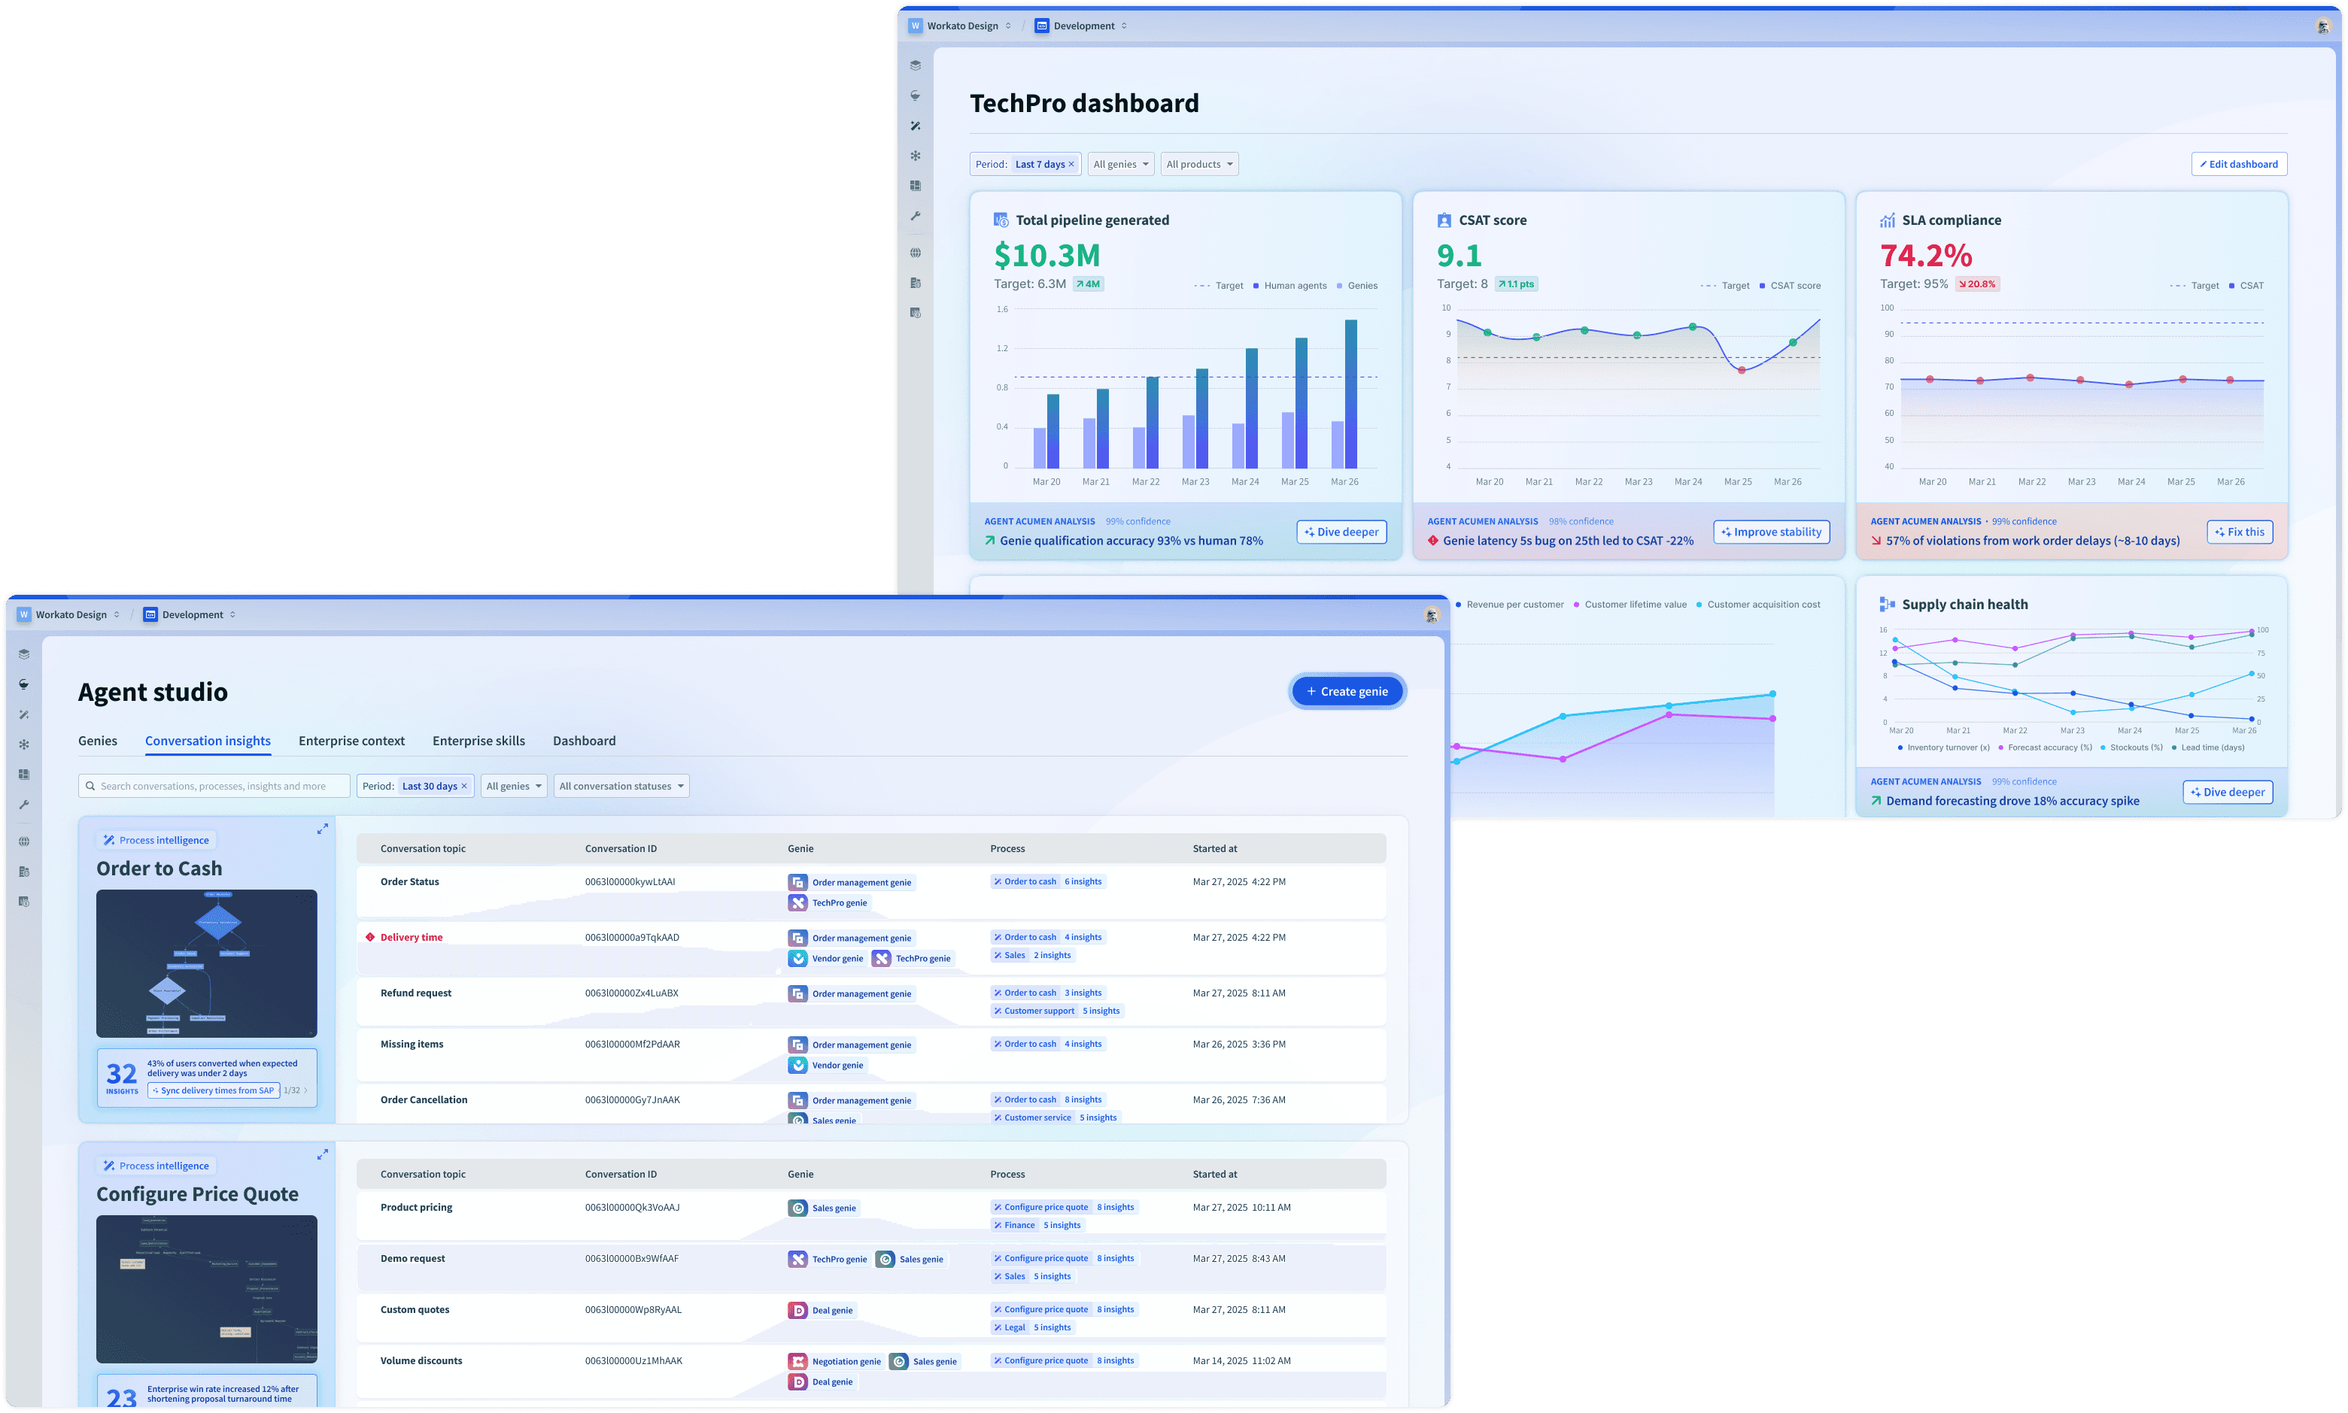Remove the Last 30 days period filter
This screenshot has width=2348, height=1413.
coord(465,787)
